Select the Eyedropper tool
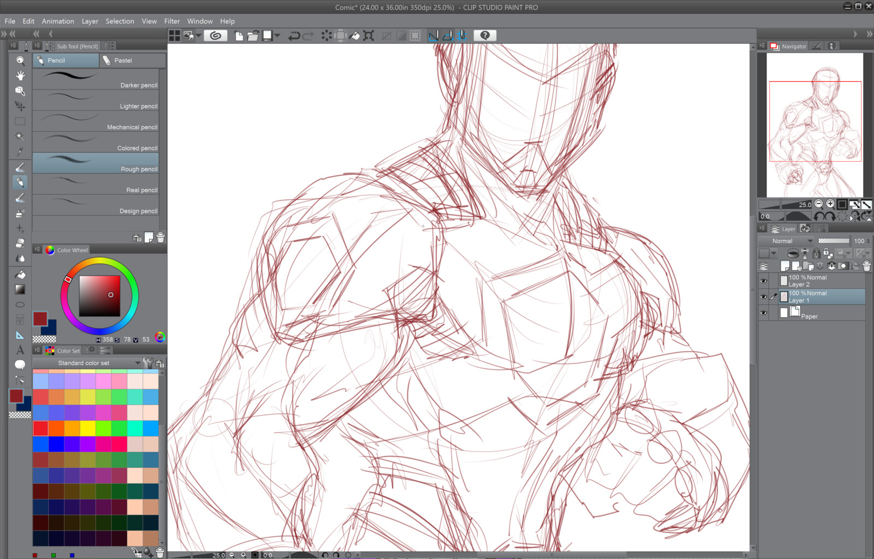The width and height of the screenshot is (874, 559). coord(20,151)
